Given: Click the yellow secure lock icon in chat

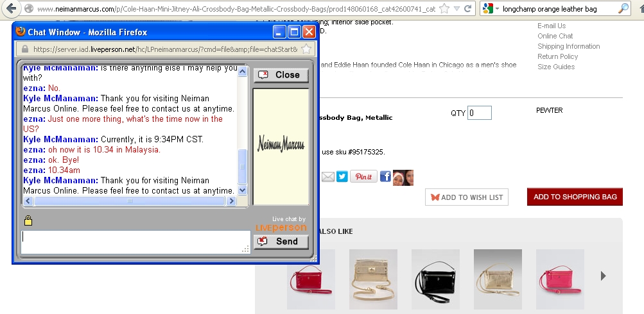Looking at the screenshot, I should click(28, 220).
